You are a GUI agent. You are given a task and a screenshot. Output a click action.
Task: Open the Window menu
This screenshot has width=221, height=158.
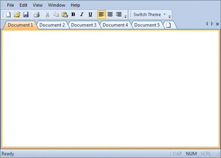(57, 5)
